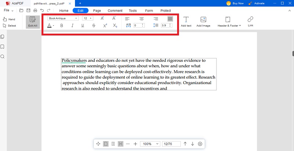Open the search sidebar panel
294x151 pixels.
(3, 57)
